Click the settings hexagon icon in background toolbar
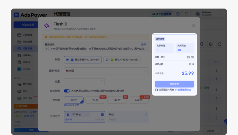Screen dimensions: 238x135 pyautogui.click(x=211, y=44)
